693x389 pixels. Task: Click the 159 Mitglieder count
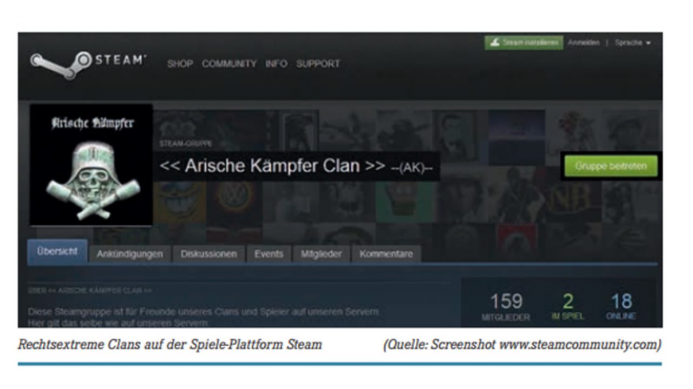(x=506, y=306)
